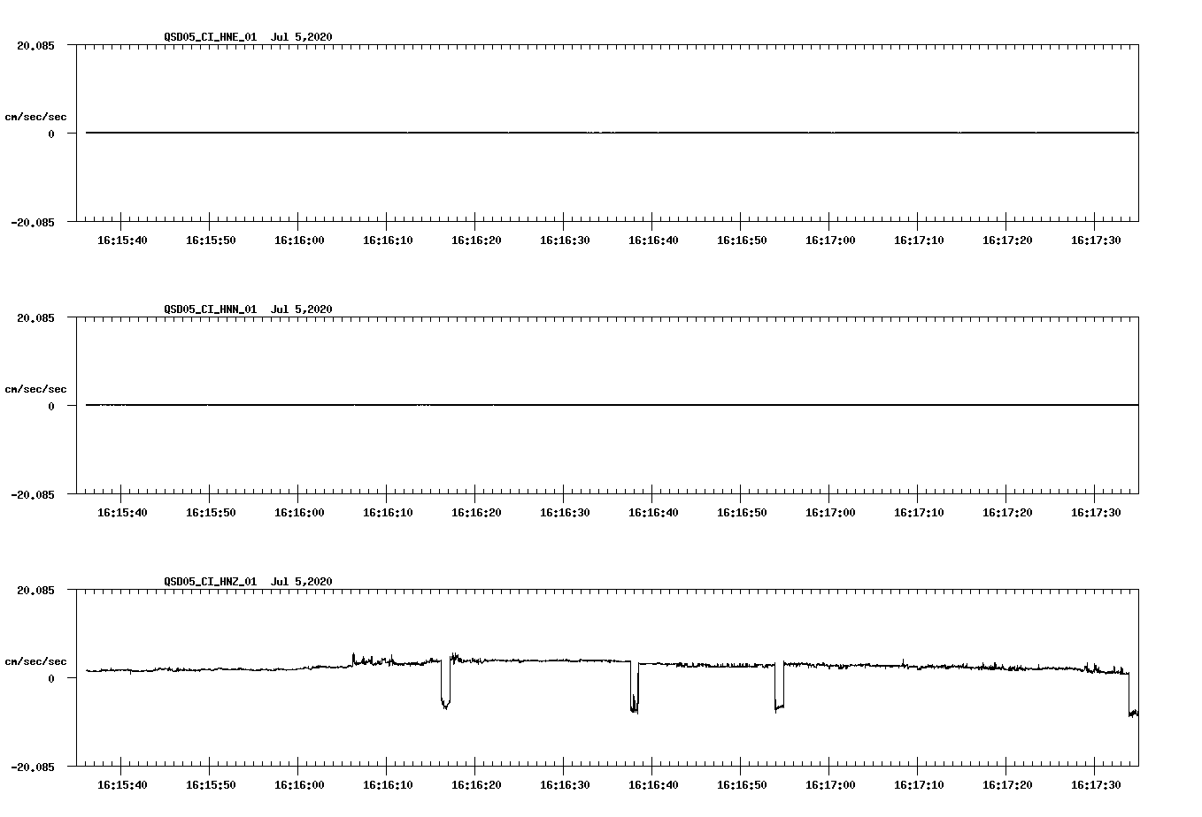The height and width of the screenshot is (817, 1202).
Task: Click 16:16:30 time label under HNE plot
Action: (565, 241)
